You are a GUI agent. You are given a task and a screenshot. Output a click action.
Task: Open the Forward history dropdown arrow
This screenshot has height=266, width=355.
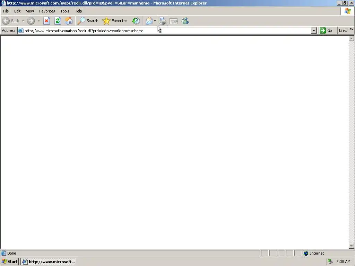(x=39, y=21)
